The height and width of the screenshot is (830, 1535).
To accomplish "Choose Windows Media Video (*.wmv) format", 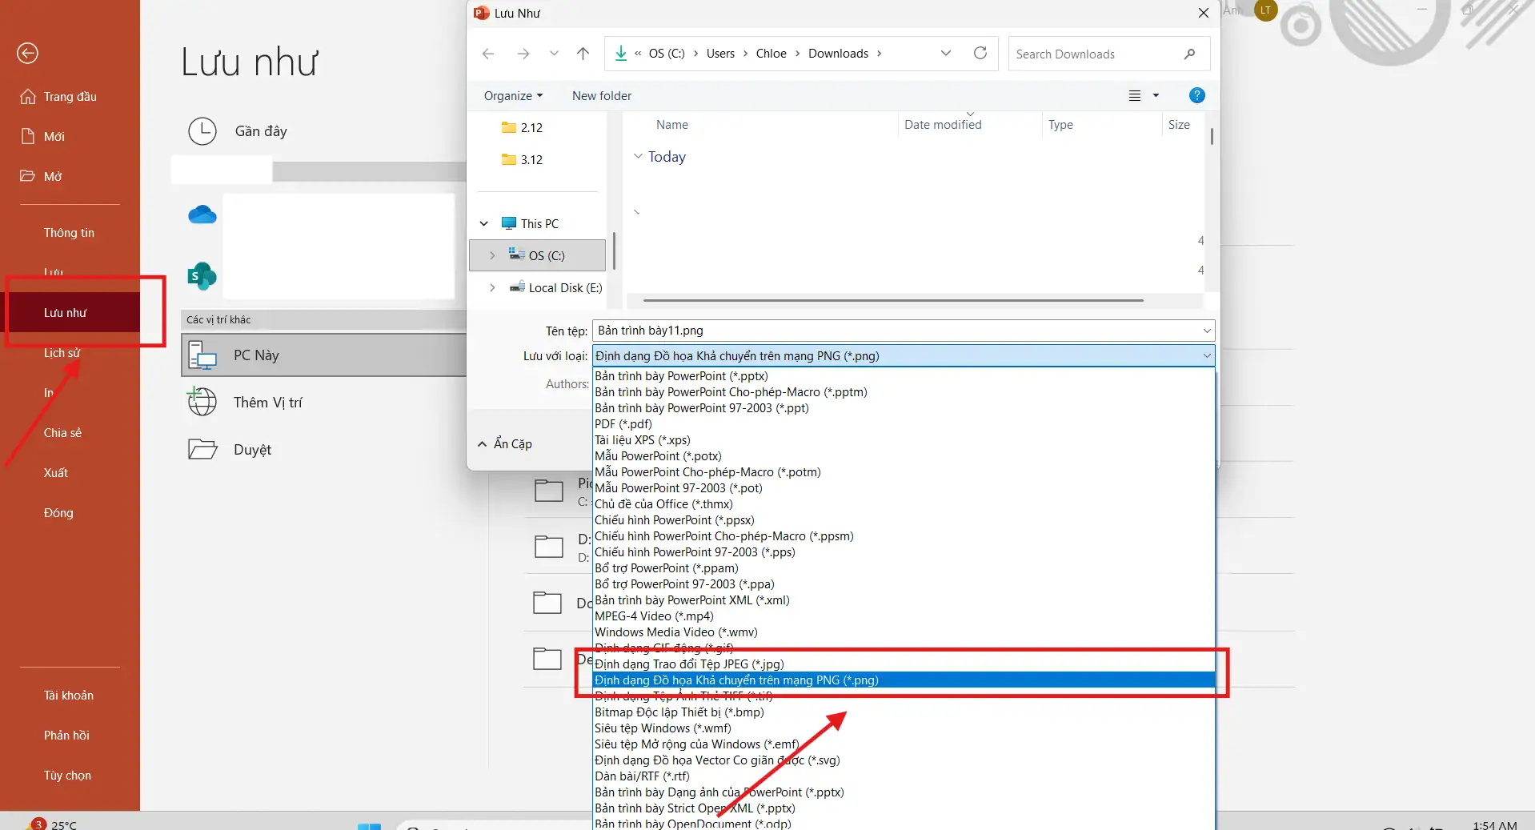I will click(x=904, y=632).
